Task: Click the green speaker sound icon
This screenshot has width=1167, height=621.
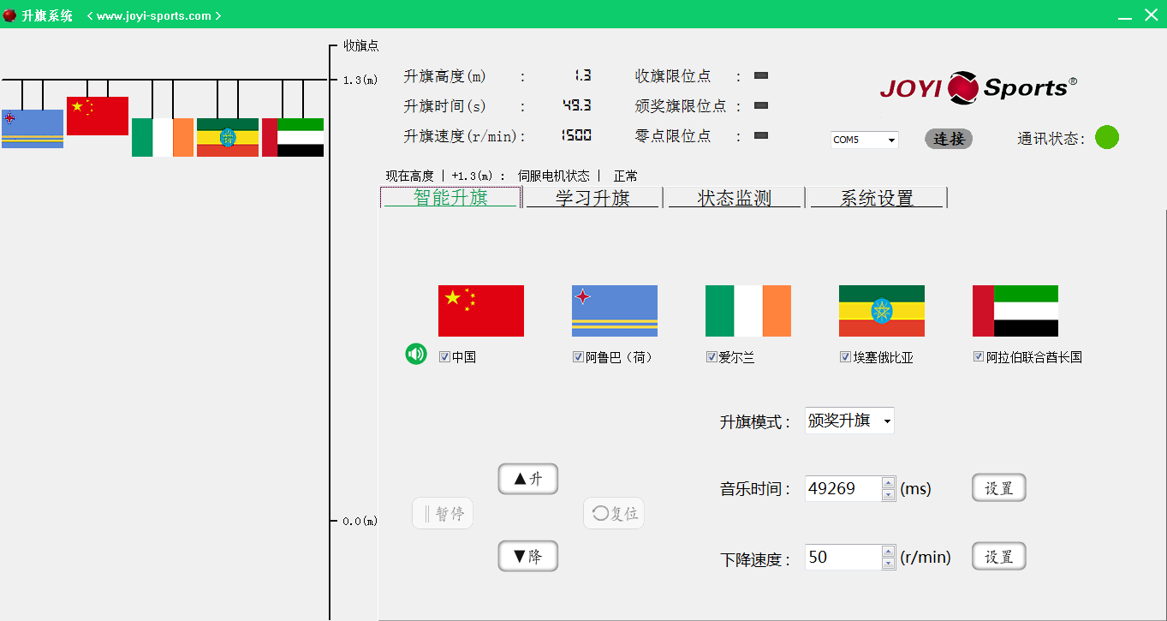Action: (416, 354)
